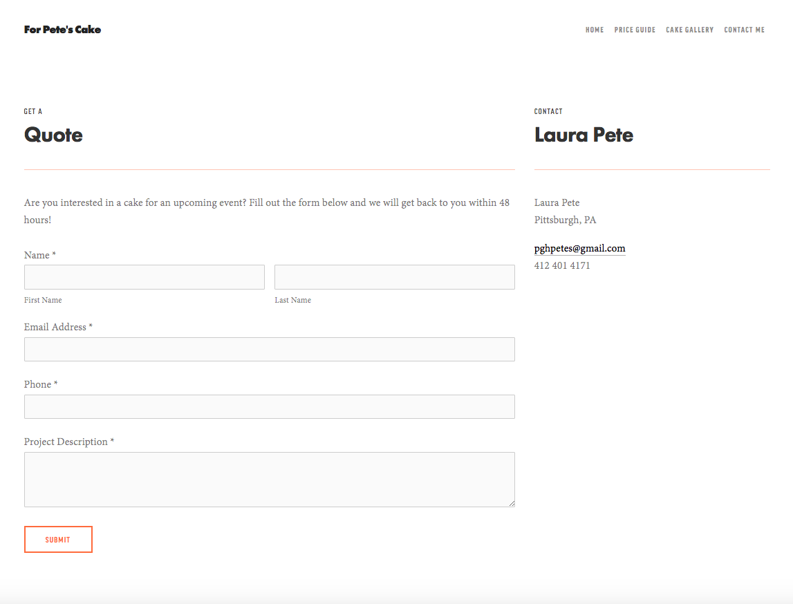The height and width of the screenshot is (604, 793).
Task: Click the 'First Name' caption text
Action: tap(43, 300)
